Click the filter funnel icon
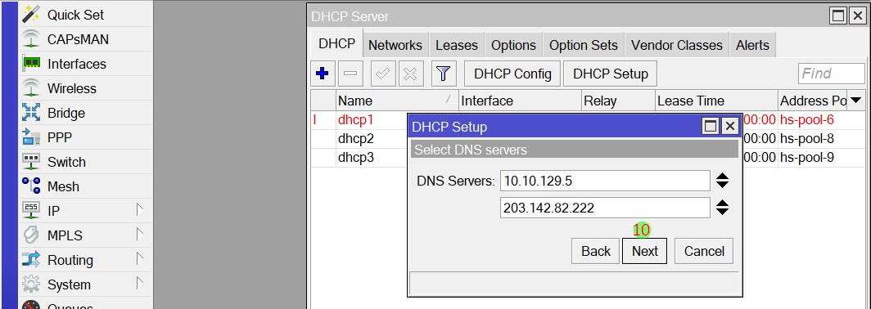Screen dimensions: 871x309 443,74
